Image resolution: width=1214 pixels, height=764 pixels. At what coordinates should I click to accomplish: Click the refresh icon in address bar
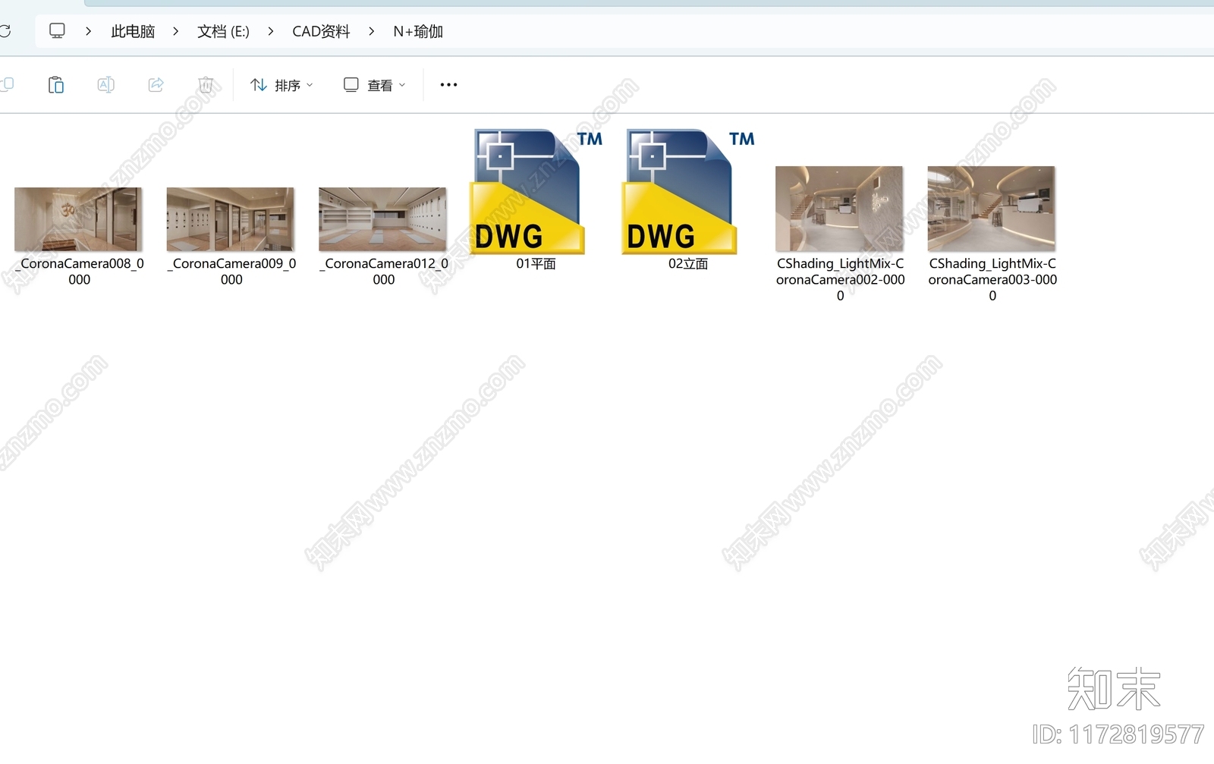click(x=5, y=31)
